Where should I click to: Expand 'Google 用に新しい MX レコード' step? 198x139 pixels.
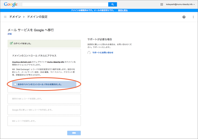[x=44, y=110]
